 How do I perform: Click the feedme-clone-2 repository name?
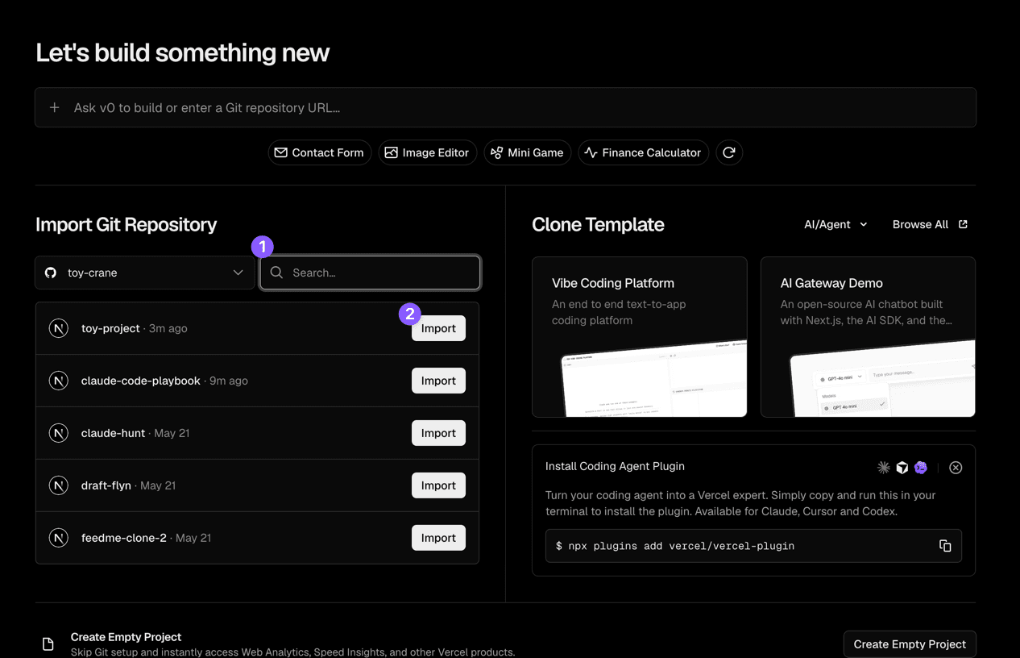124,538
